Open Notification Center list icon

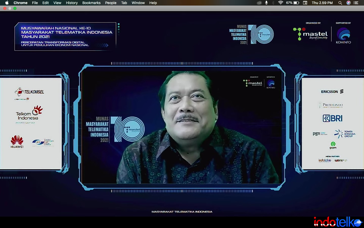(x=356, y=3)
